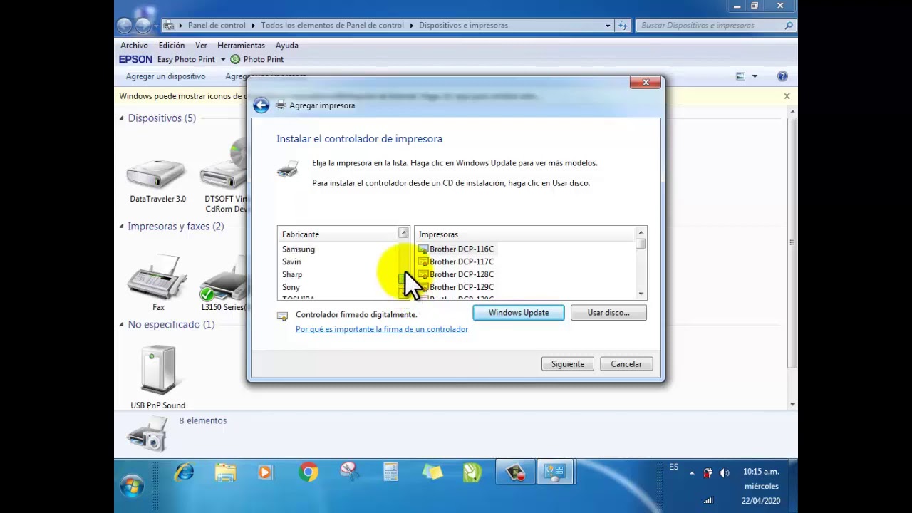This screenshot has width=912, height=513.
Task: Click the Fabricante list scroll up arrow
Action: 404,233
